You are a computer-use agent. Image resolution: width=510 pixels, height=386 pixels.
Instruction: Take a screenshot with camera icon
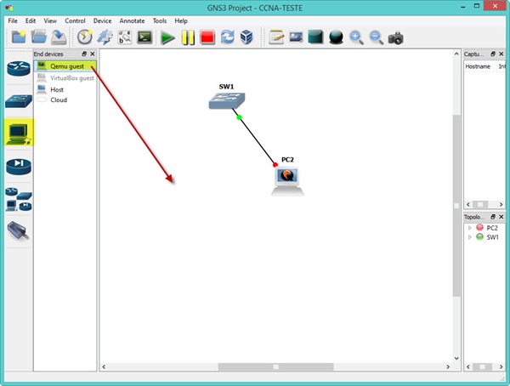pos(396,37)
